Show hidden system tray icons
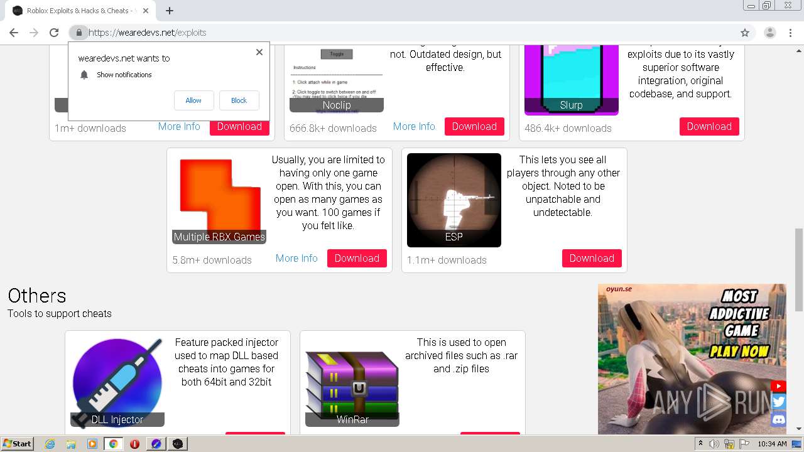 click(x=700, y=444)
